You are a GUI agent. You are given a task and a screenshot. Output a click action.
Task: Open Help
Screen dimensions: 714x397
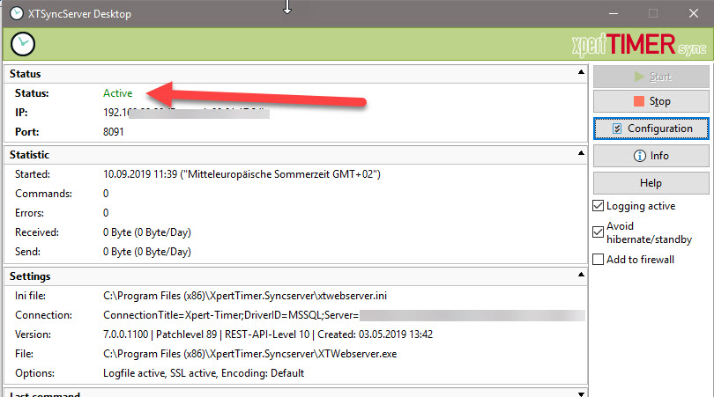point(651,183)
